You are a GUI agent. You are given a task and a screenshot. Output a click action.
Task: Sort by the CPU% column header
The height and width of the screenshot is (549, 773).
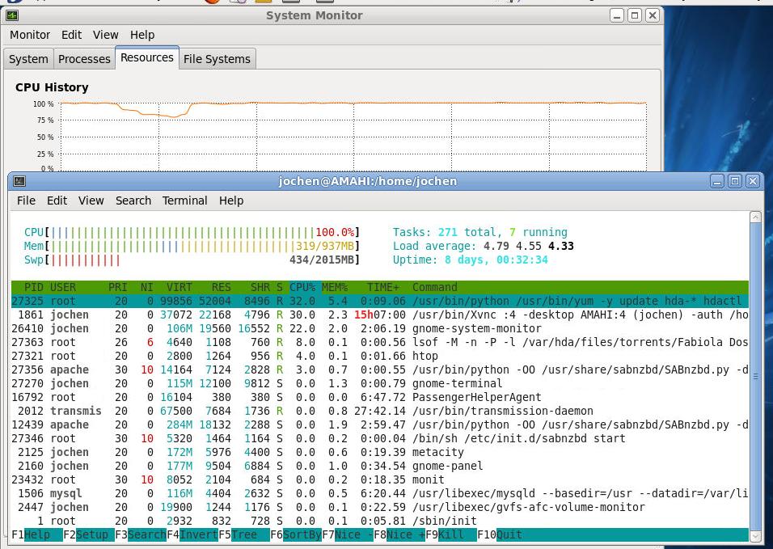pos(302,287)
